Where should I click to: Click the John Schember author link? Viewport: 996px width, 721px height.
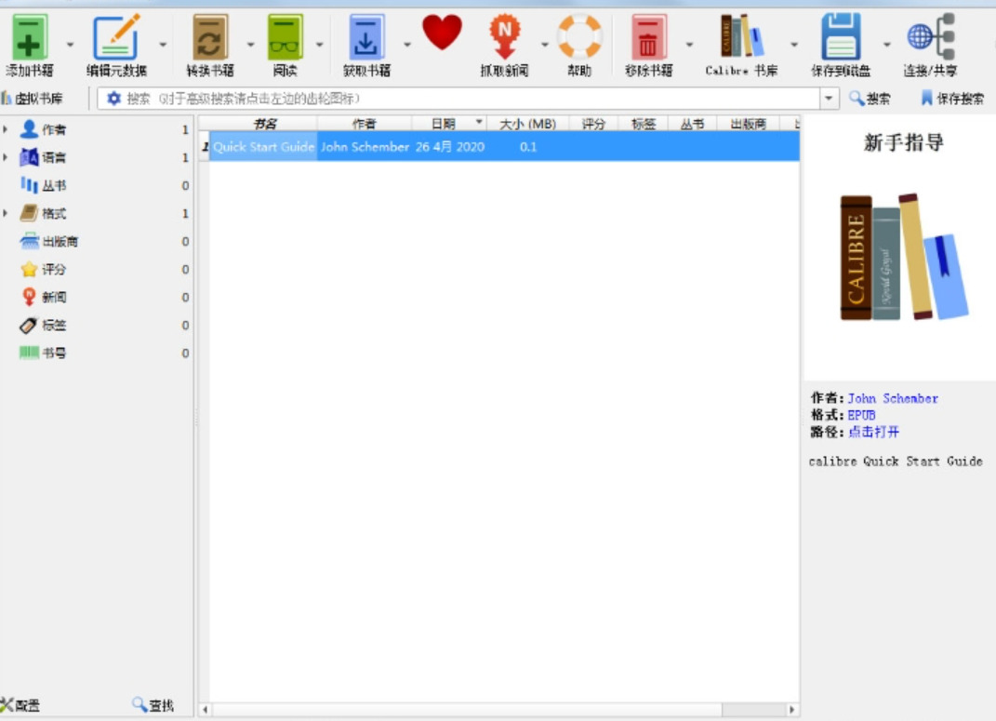pos(893,398)
